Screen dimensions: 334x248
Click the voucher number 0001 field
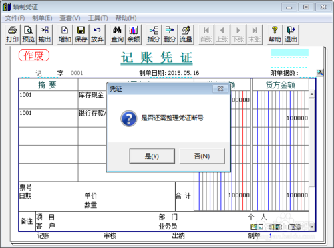point(77,73)
